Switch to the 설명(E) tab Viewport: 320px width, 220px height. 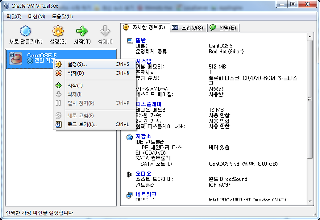[223, 28]
